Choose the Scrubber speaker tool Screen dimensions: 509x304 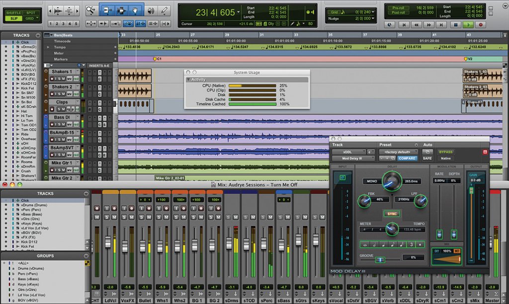[151, 10]
